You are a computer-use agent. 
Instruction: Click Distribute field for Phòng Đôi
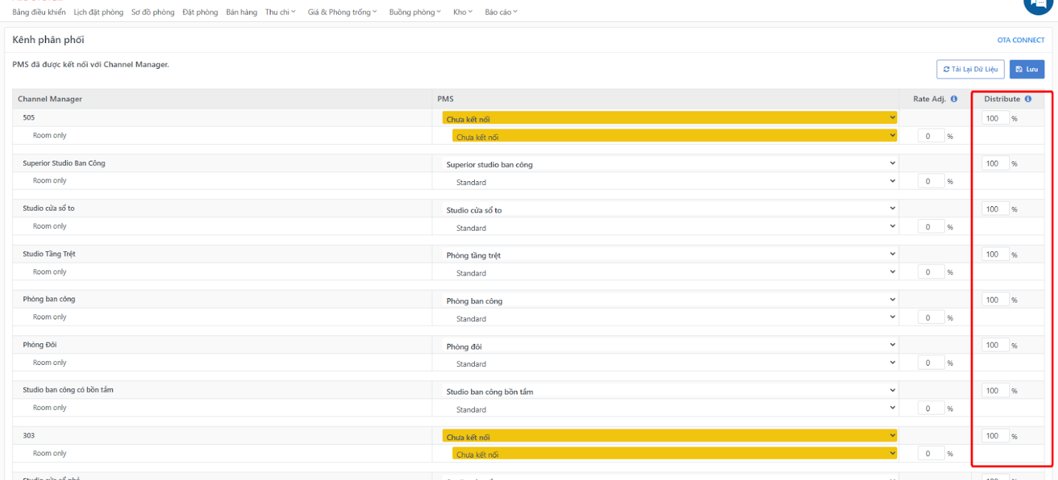coord(995,345)
